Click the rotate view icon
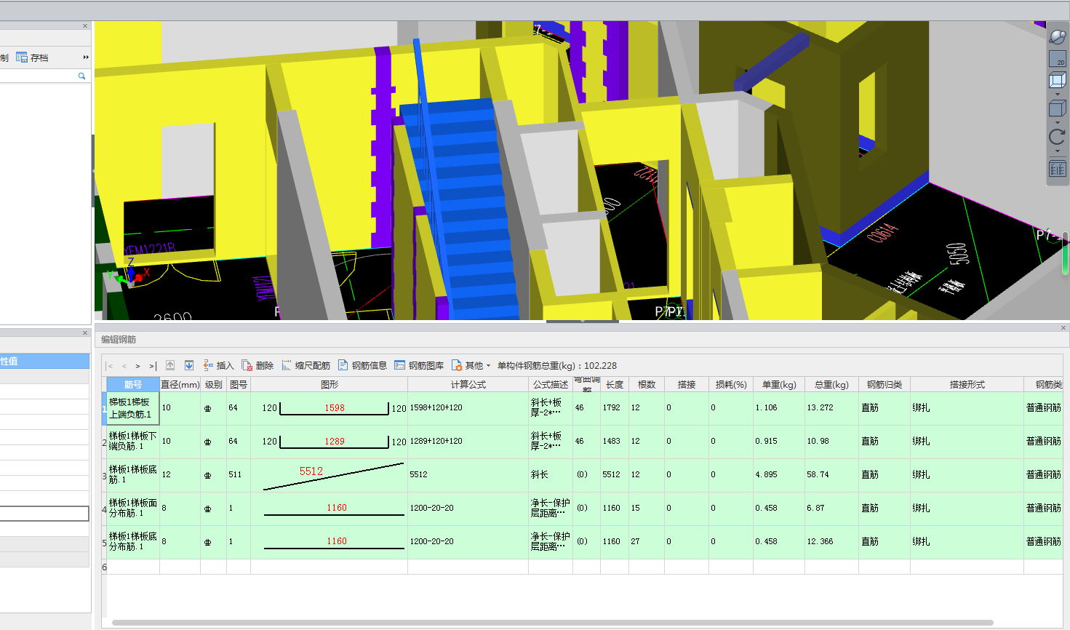This screenshot has height=630, width=1070. tap(1058, 137)
